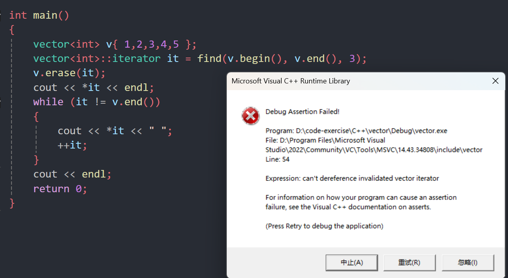Click the last "cout << endl;" line before return
The image size is (508, 278).
coord(72,174)
